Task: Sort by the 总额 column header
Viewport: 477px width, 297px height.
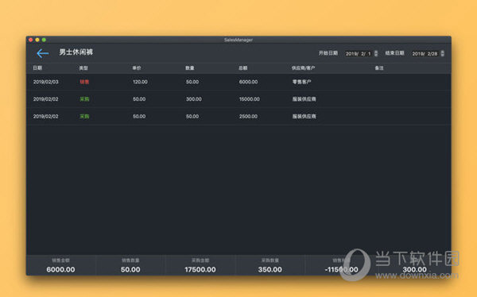Action: (242, 68)
